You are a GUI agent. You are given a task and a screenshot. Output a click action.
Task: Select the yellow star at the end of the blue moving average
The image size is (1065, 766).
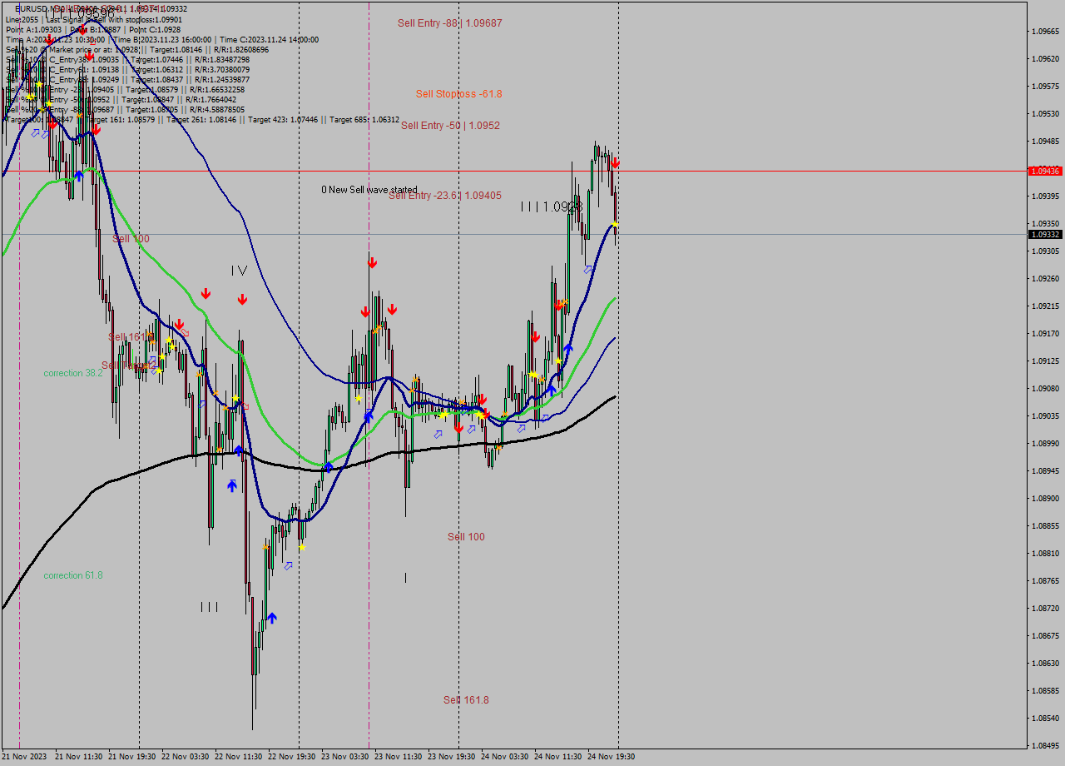(x=614, y=223)
